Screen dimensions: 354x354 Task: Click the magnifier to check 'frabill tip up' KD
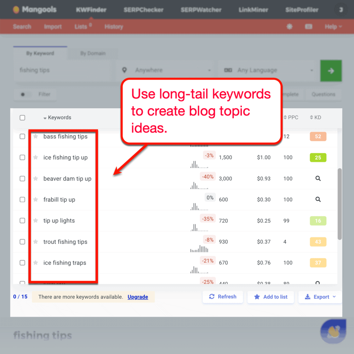tap(318, 199)
